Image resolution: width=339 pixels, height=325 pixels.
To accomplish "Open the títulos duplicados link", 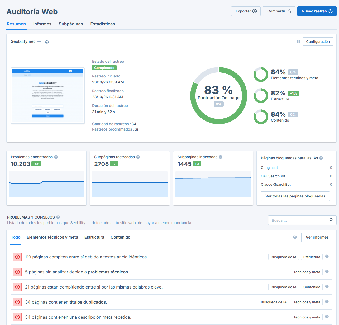I will point(88,302).
